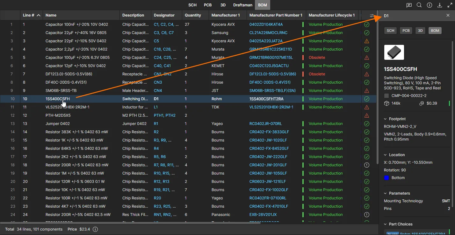Click the blue Bottom layer color swatch
The width and height of the screenshot is (455, 235).
[x=386, y=178]
